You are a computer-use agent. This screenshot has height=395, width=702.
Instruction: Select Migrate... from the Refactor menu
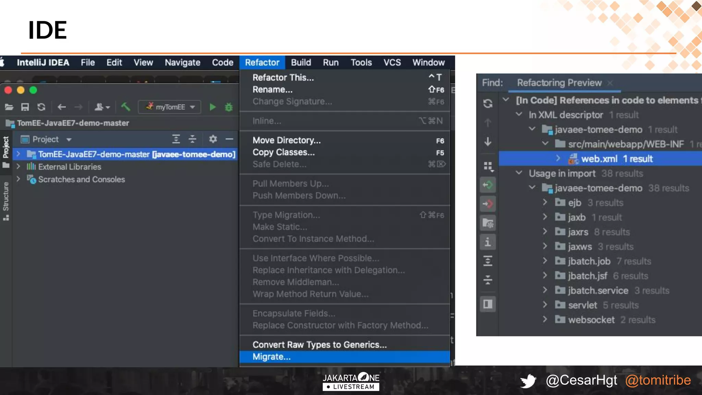[x=271, y=357]
